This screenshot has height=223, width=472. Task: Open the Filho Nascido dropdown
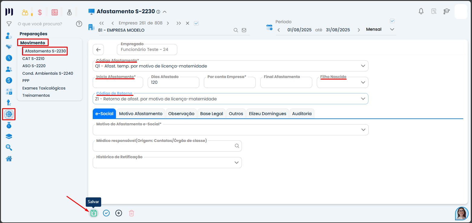pos(363,83)
